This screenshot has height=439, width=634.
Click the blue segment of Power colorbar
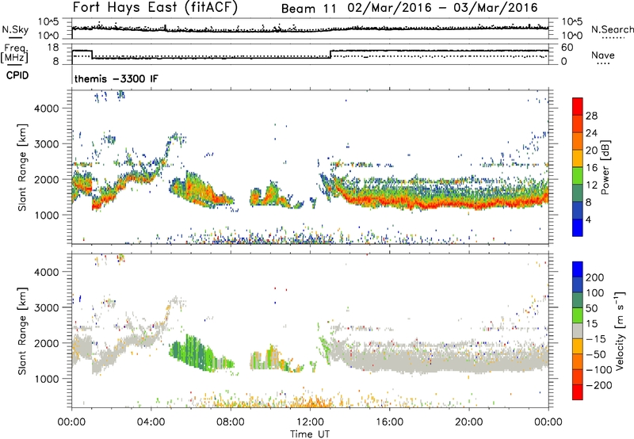(x=578, y=227)
